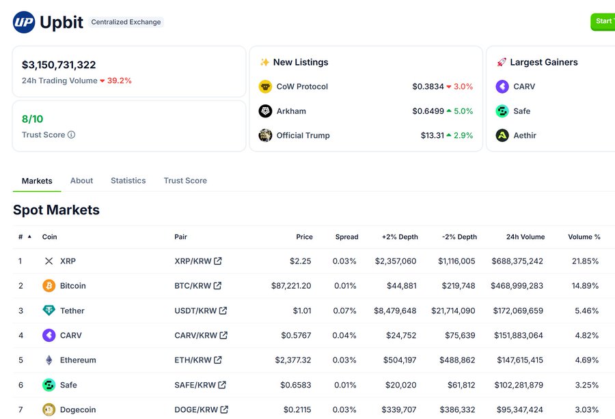Select the Trust Score tab
Screen dimensions: 615x419
pyautogui.click(x=185, y=181)
